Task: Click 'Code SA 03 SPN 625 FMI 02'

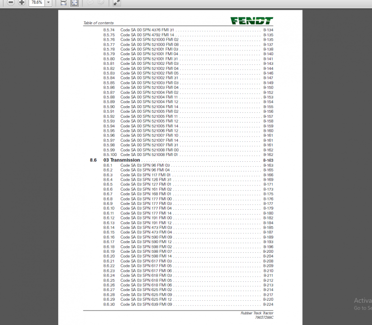Action: point(146,290)
